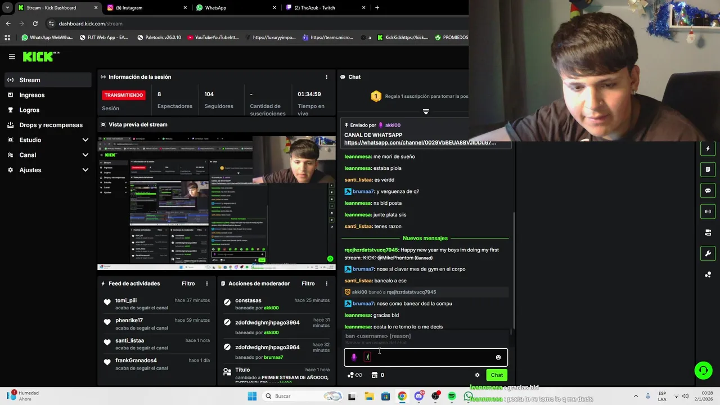This screenshot has width=720, height=405.
Task: Click username brumaa7 asking 'y verguenza de q?'
Action: (x=363, y=192)
